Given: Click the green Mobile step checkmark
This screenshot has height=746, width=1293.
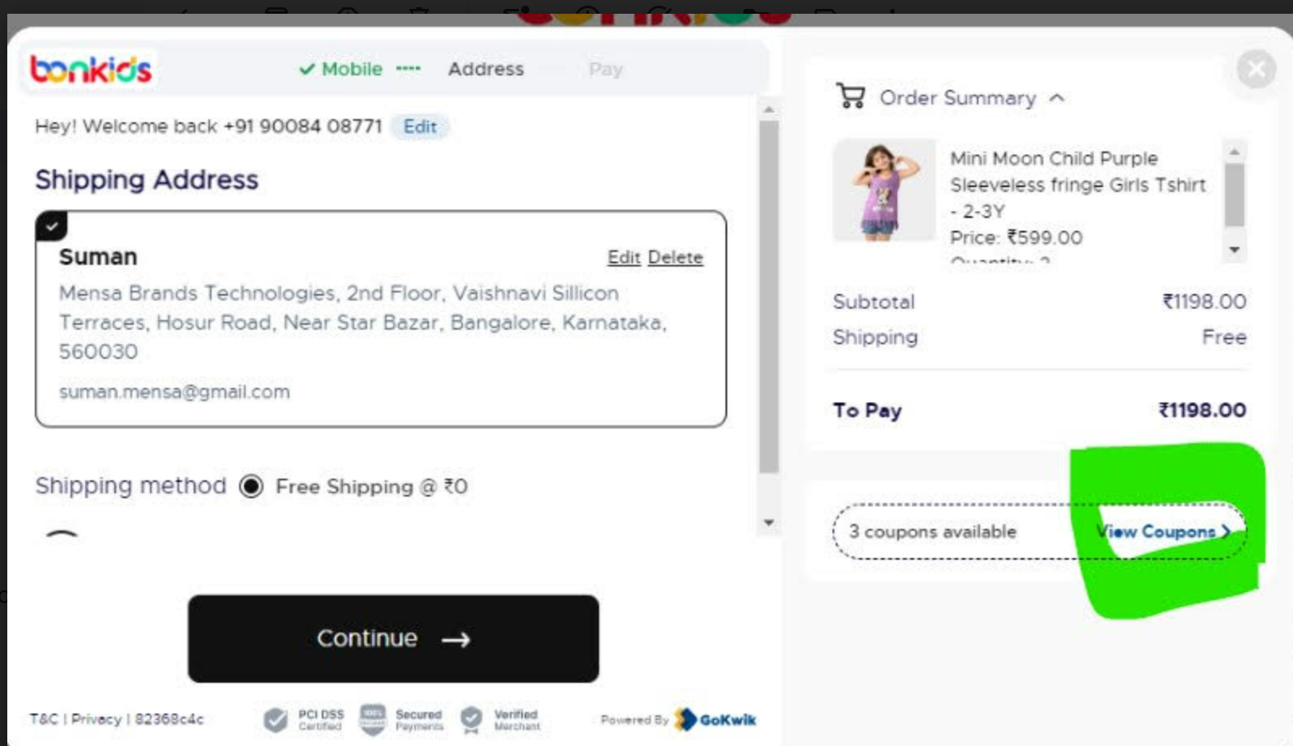Looking at the screenshot, I should pos(306,70).
